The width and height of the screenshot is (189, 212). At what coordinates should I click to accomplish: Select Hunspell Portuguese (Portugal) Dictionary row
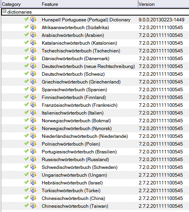coord(95,20)
